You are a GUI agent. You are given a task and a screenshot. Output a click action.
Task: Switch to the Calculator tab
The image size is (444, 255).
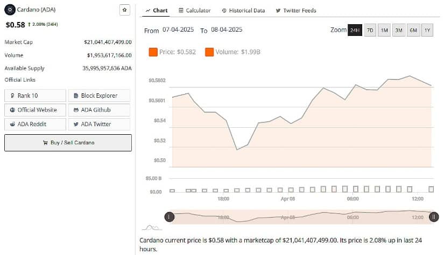coord(194,10)
